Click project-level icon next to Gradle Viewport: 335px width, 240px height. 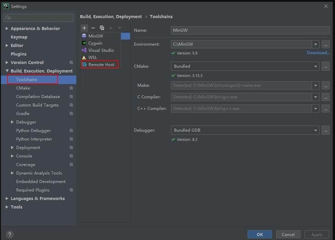[71, 113]
